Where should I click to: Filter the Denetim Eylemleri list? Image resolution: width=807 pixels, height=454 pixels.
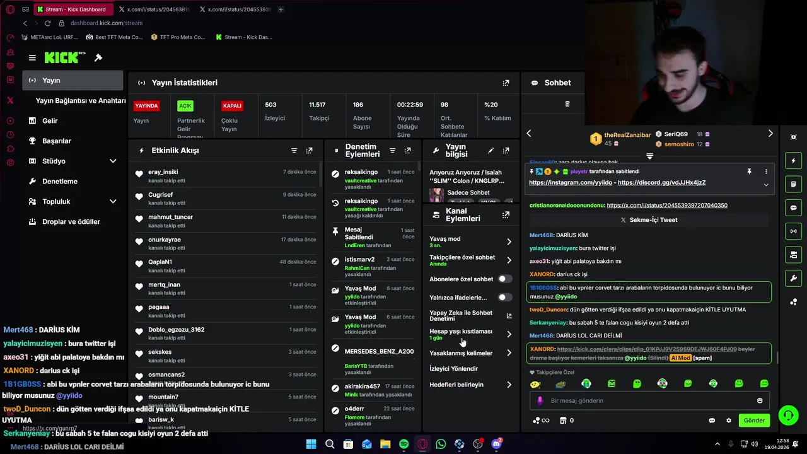pos(392,151)
